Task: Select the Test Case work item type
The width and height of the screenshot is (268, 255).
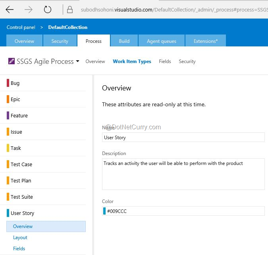Action: point(43,164)
